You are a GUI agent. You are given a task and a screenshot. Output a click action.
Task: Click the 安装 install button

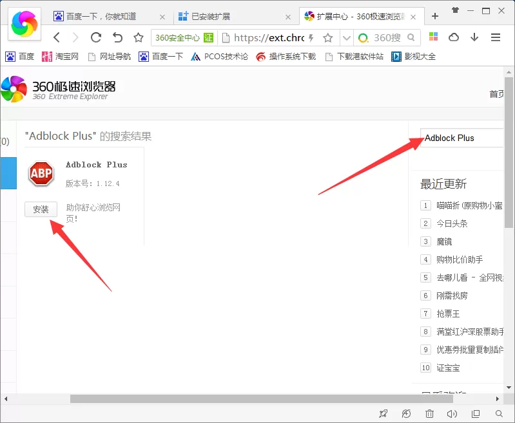click(x=41, y=209)
